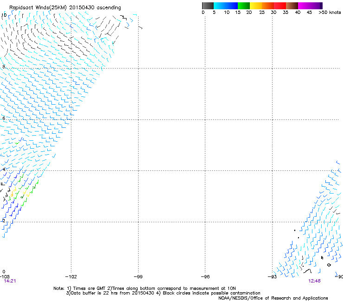
Task: Click the yellow 20-25 knots color bar segment
Action: click(x=256, y=6)
